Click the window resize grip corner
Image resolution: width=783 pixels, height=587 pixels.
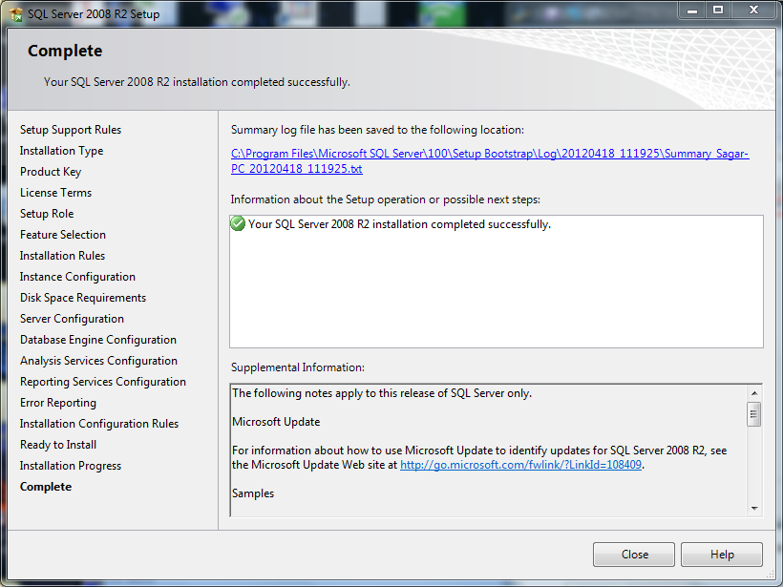770,574
